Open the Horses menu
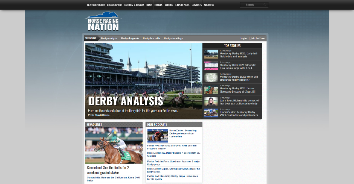 click(158, 5)
